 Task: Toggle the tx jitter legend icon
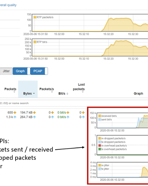point(100,169)
